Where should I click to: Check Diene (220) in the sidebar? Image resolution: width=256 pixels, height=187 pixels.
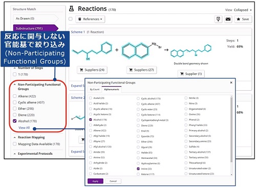[15, 115]
